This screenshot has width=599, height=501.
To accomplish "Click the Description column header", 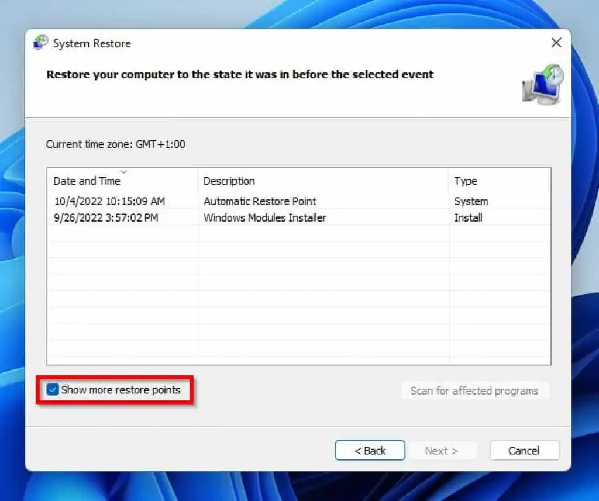I will pos(229,181).
